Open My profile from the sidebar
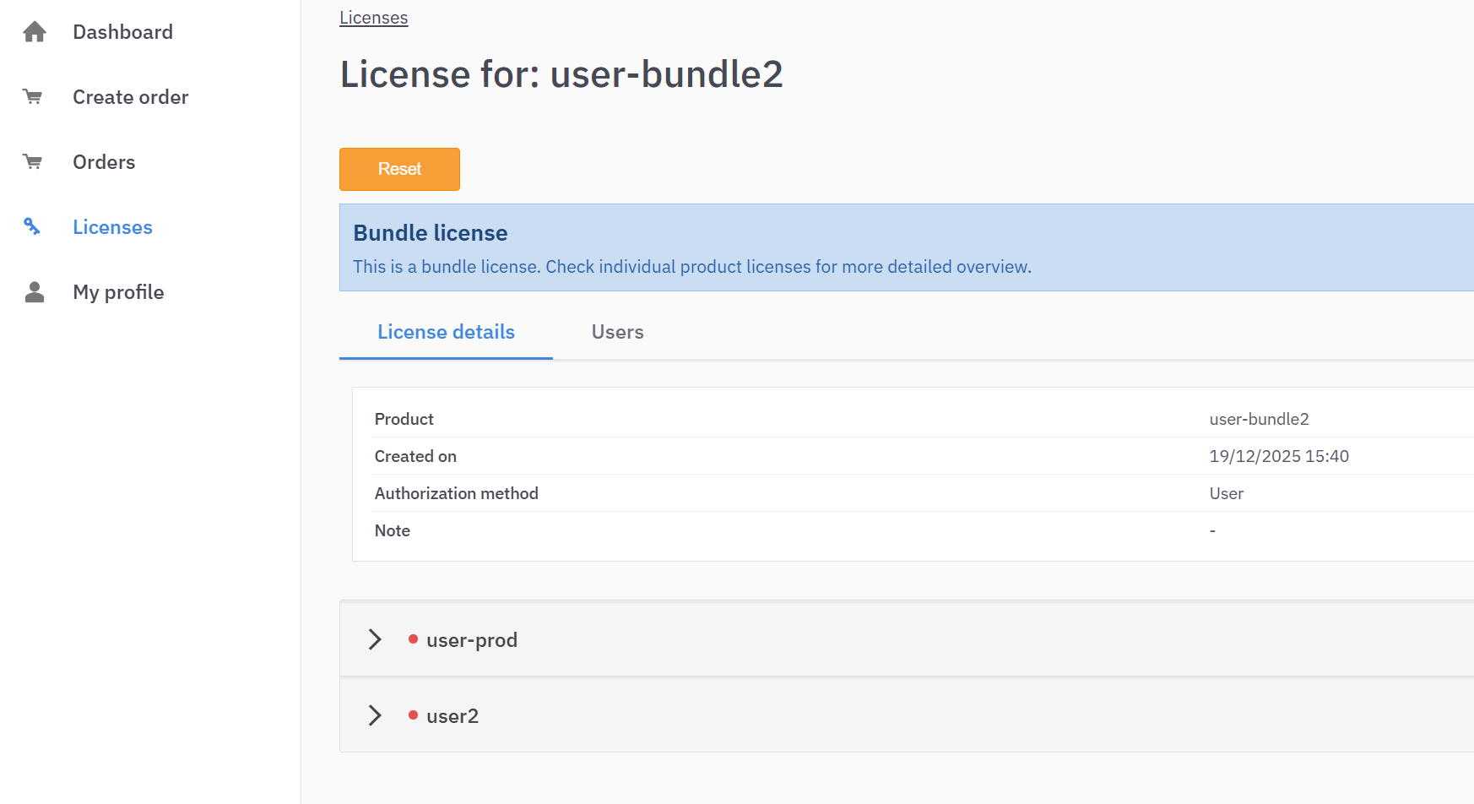Screen dimensions: 1474x804 [118, 292]
